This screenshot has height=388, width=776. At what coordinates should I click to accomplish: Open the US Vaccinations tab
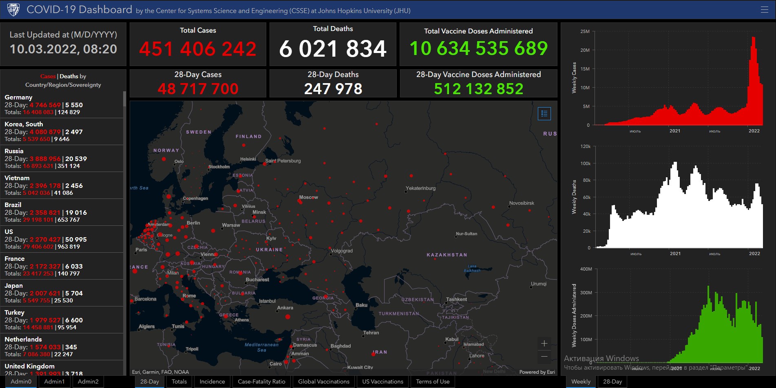tap(382, 381)
